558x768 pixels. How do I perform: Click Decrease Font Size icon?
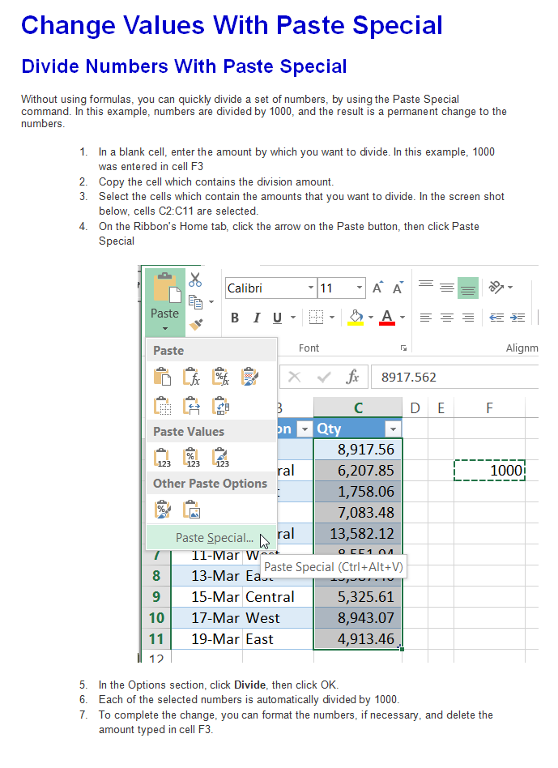click(398, 288)
